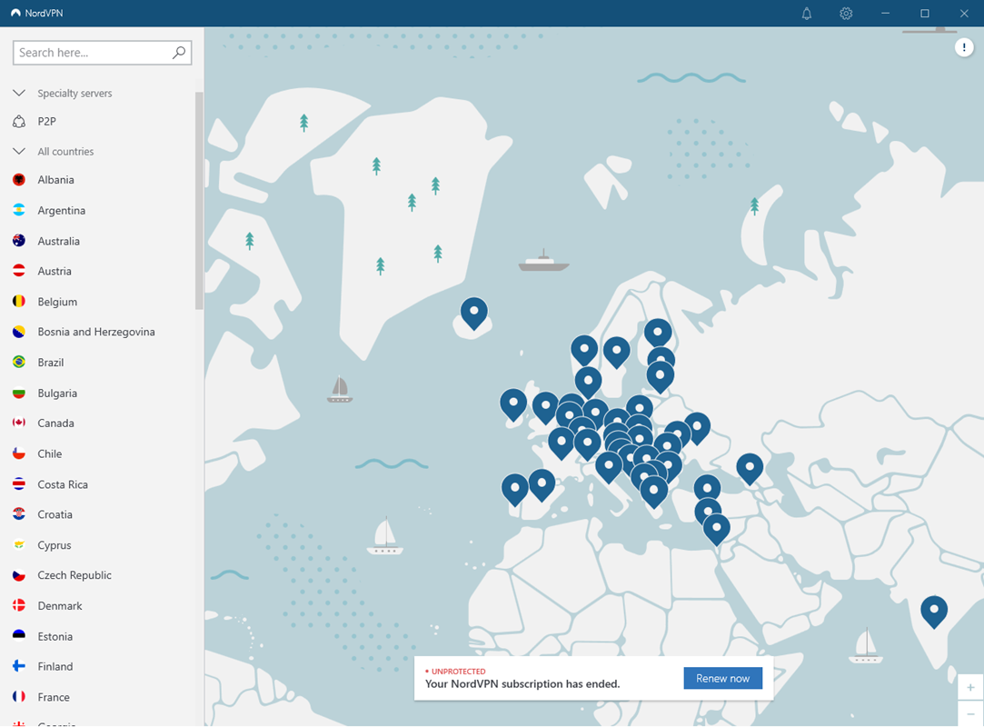Click the Canada flag icon

pos(19,423)
